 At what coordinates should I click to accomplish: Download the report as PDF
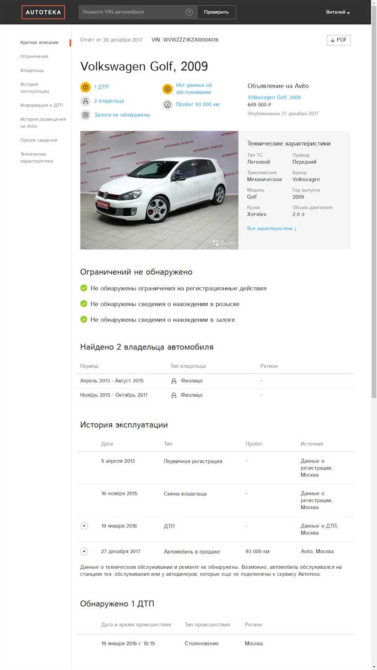click(338, 40)
